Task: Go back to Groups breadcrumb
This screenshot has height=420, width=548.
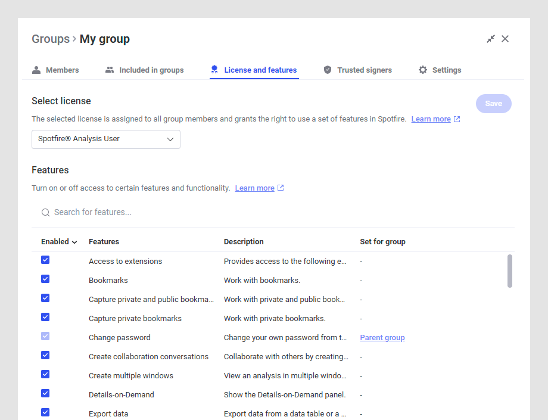Action: 51,39
